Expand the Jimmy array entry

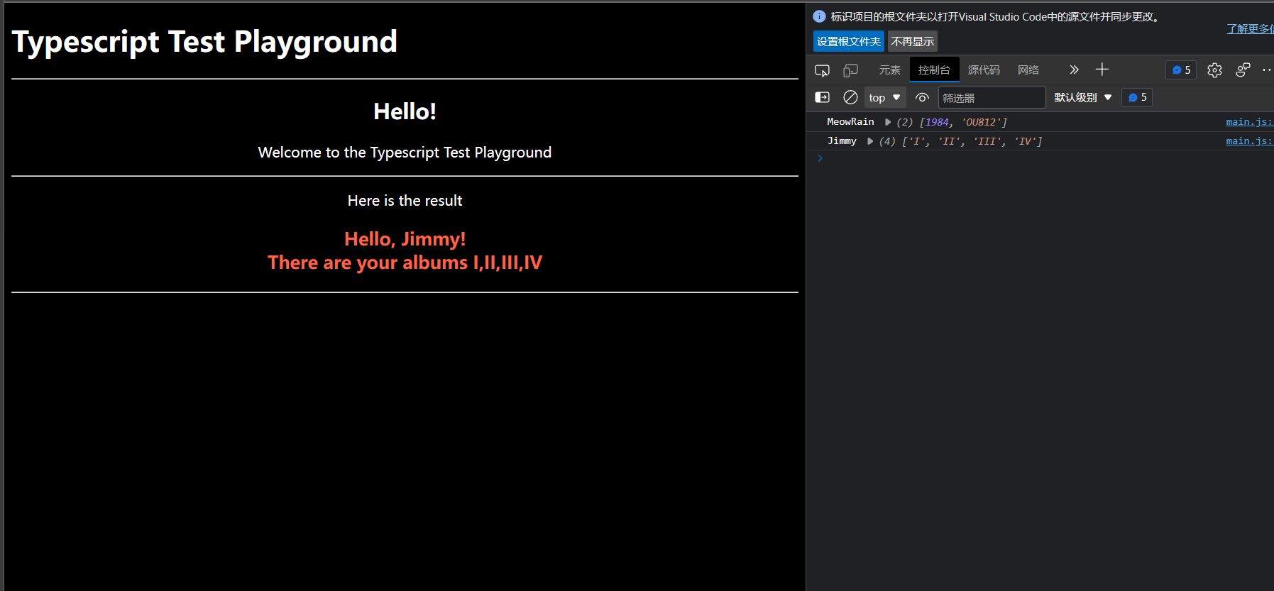click(869, 141)
